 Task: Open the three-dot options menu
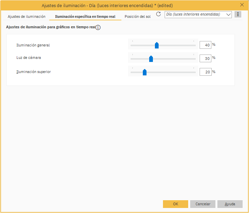(x=238, y=14)
